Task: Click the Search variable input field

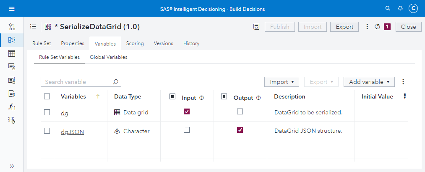Action: [x=78, y=82]
